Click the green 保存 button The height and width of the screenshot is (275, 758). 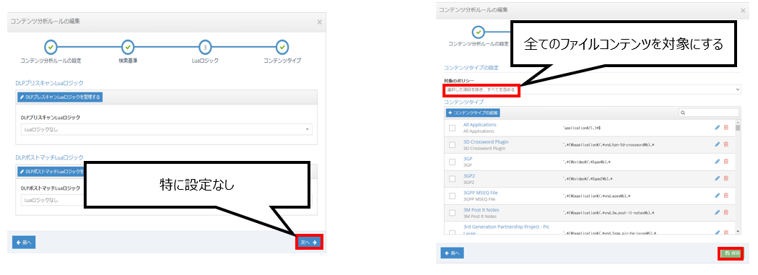(x=730, y=253)
